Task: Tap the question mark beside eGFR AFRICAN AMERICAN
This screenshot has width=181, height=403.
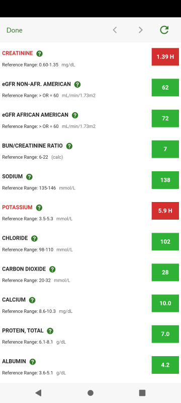Action: click(75, 115)
